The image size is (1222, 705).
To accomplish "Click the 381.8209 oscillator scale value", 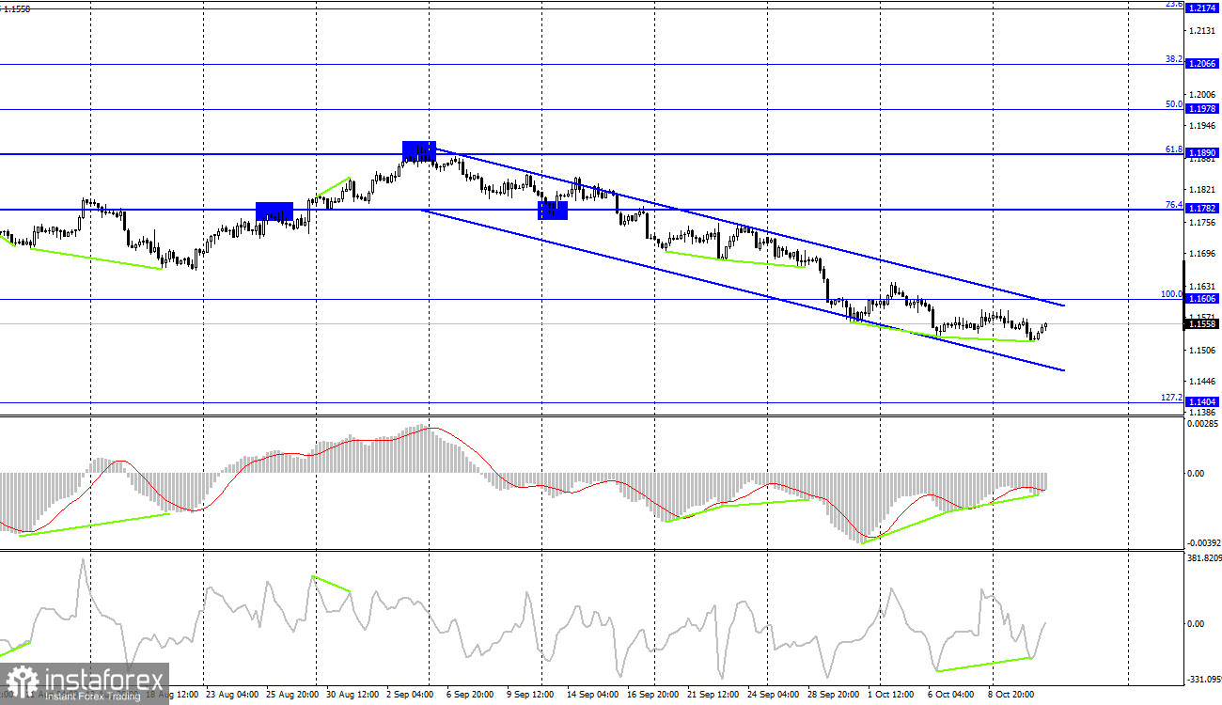I will point(1204,558).
